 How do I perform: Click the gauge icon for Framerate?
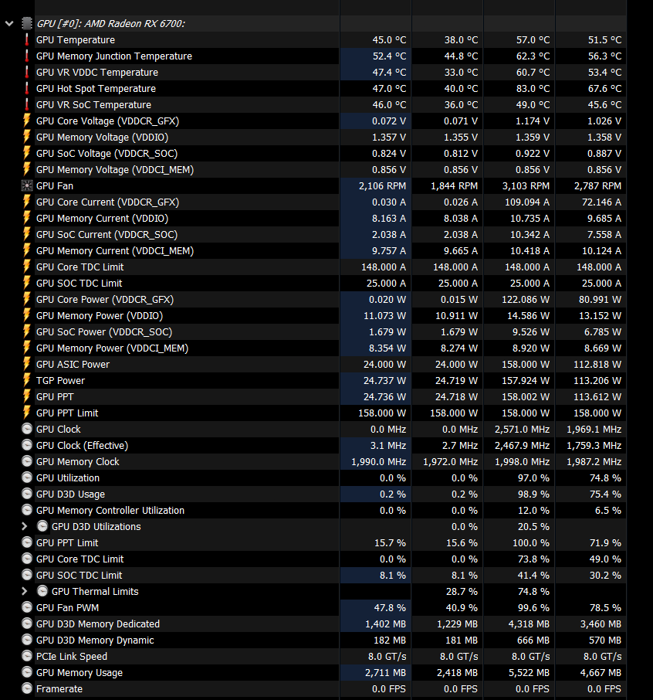tap(27, 689)
